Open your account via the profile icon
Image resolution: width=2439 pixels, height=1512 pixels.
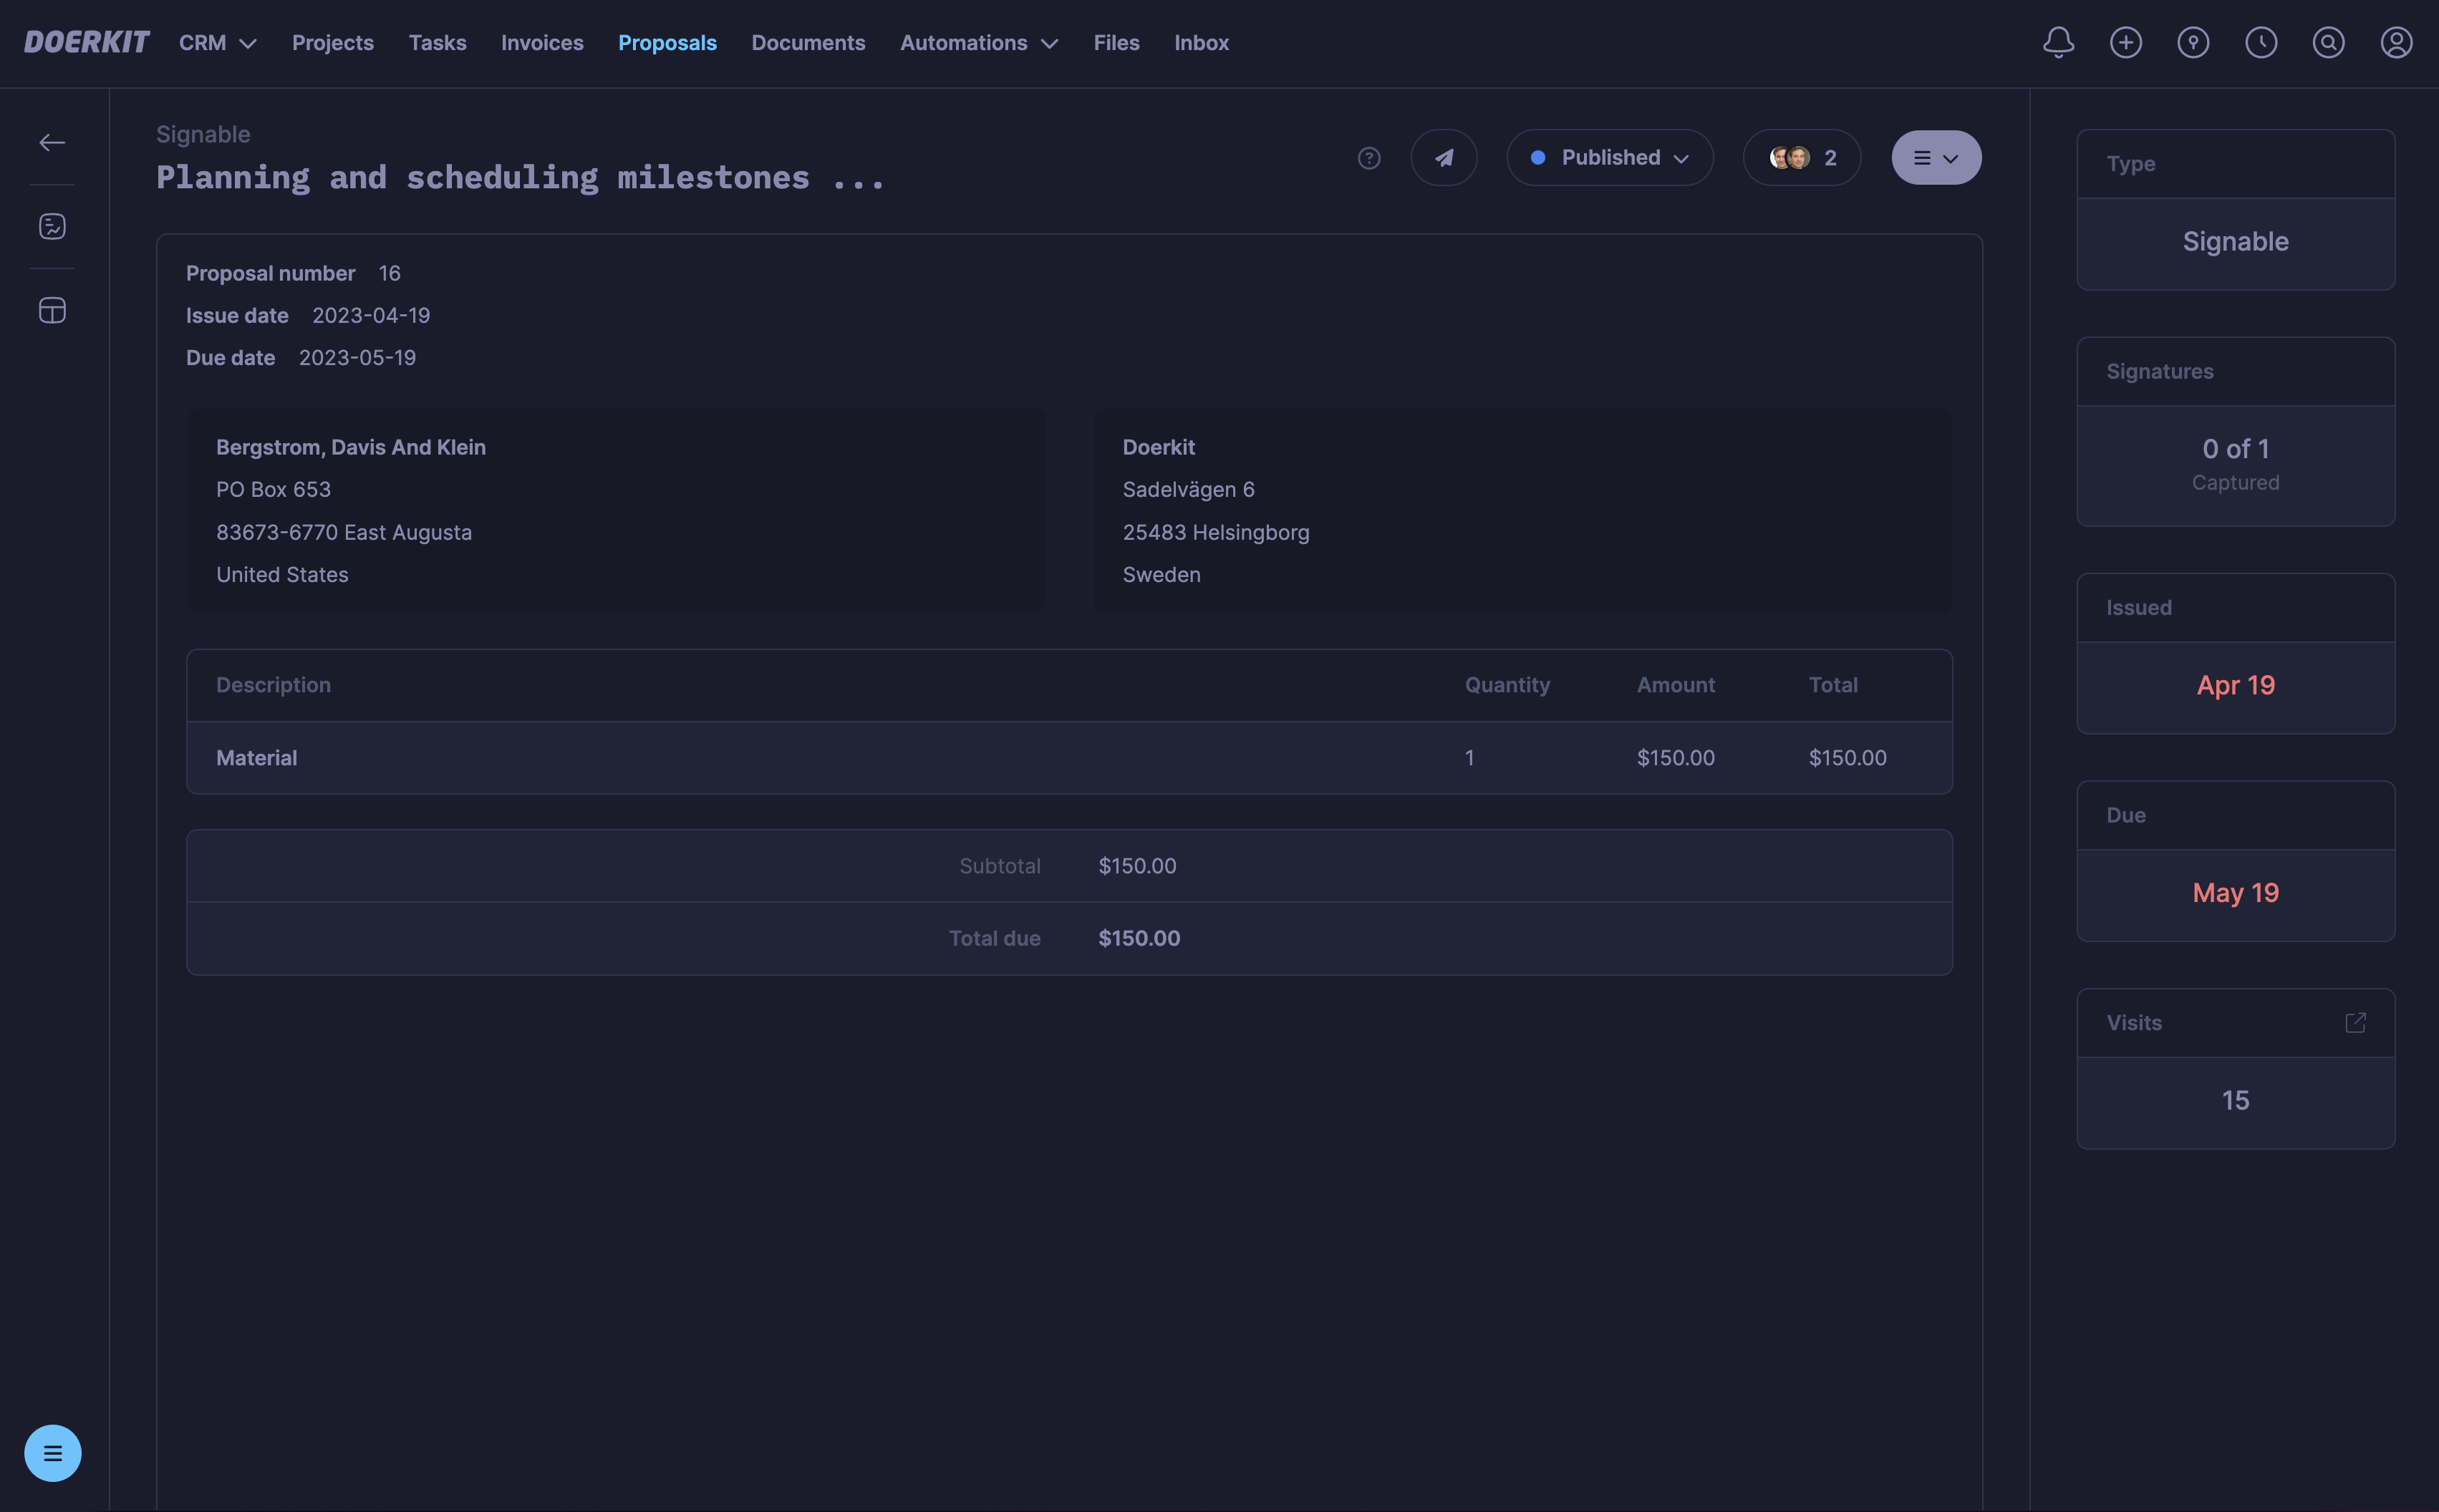(2396, 42)
